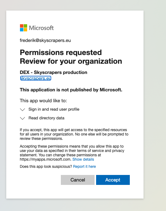
Task: Click the not published by Microsoft warning
Action: click(x=71, y=90)
